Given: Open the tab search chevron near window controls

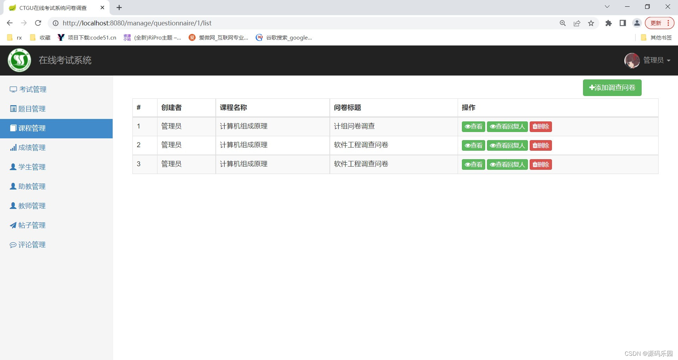Looking at the screenshot, I should point(607,6).
